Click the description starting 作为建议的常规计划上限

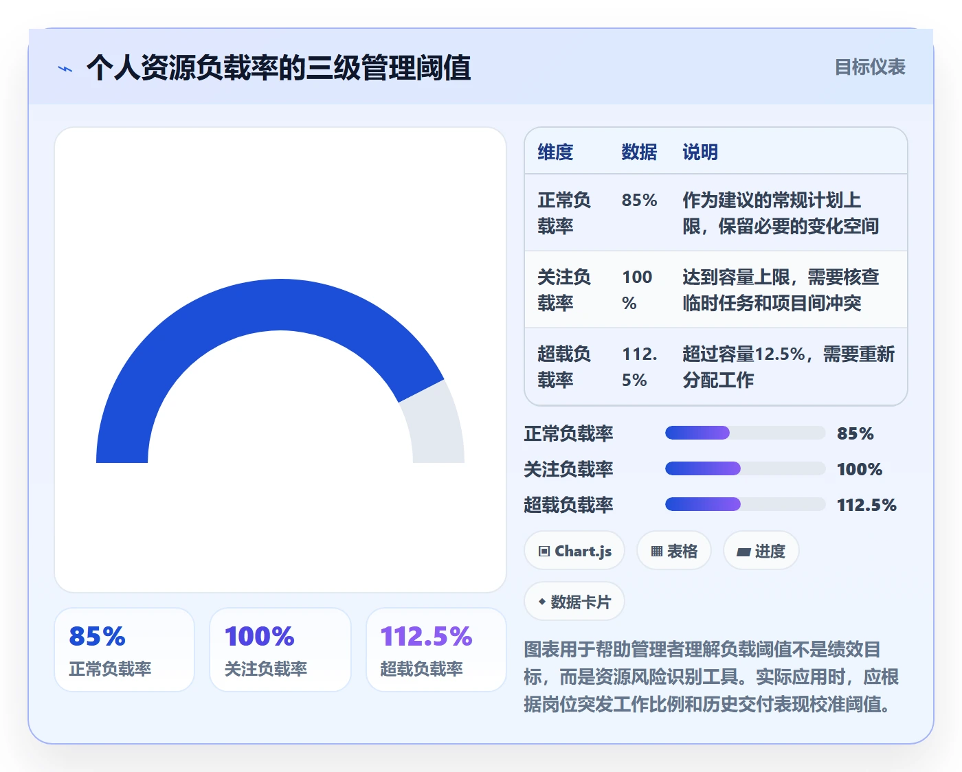click(781, 213)
